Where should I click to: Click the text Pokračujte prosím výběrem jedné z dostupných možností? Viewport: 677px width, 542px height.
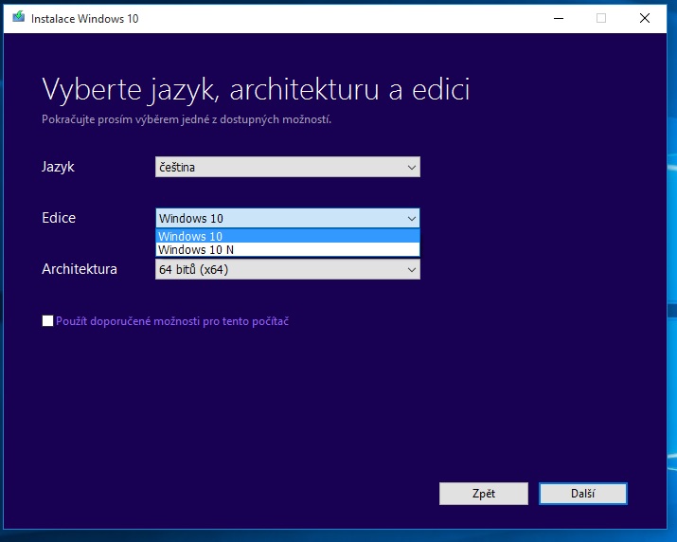click(187, 119)
